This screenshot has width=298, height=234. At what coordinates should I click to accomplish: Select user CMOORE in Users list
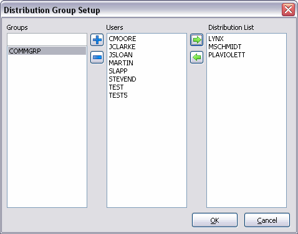point(122,39)
